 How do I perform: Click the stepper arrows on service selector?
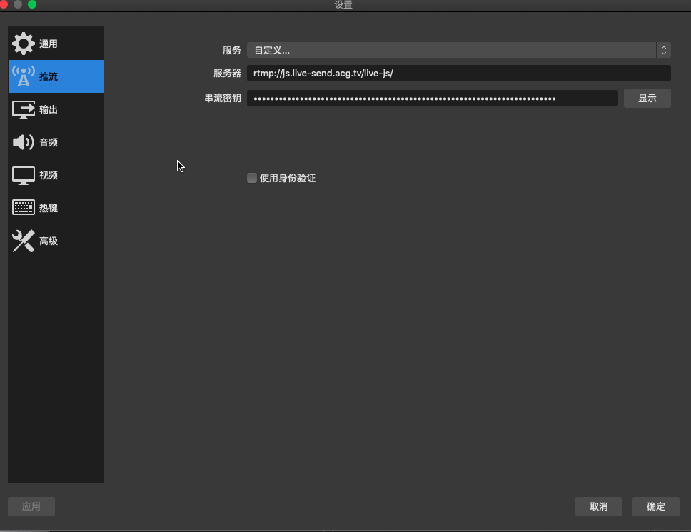663,50
